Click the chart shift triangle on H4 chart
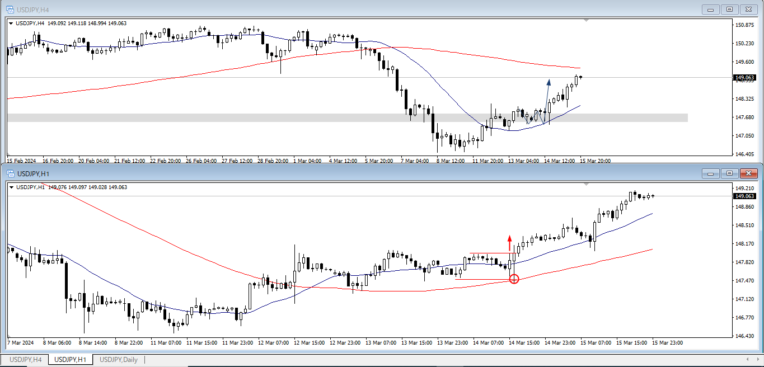 pyautogui.click(x=586, y=20)
